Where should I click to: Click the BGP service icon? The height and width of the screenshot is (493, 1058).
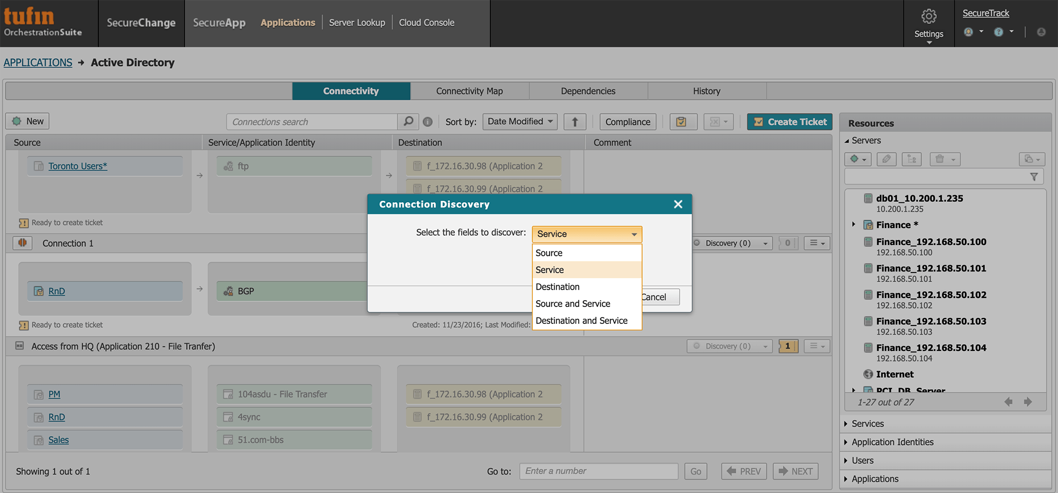pyautogui.click(x=229, y=291)
